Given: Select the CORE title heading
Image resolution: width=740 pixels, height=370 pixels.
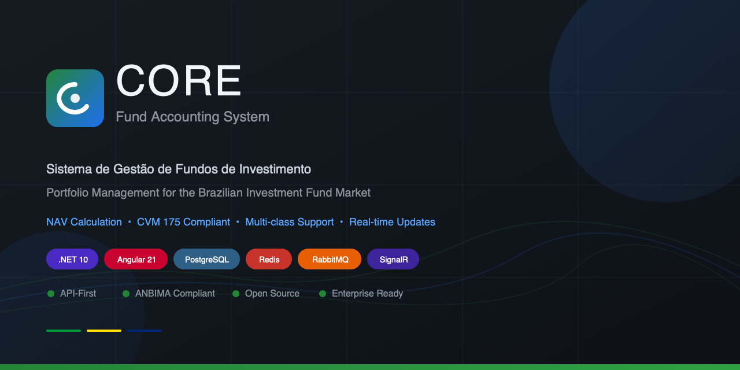Looking at the screenshot, I should click(178, 81).
